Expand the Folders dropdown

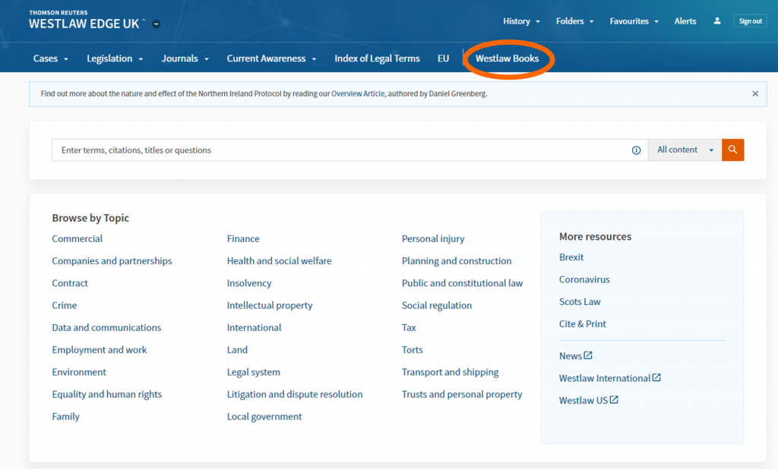(x=574, y=21)
